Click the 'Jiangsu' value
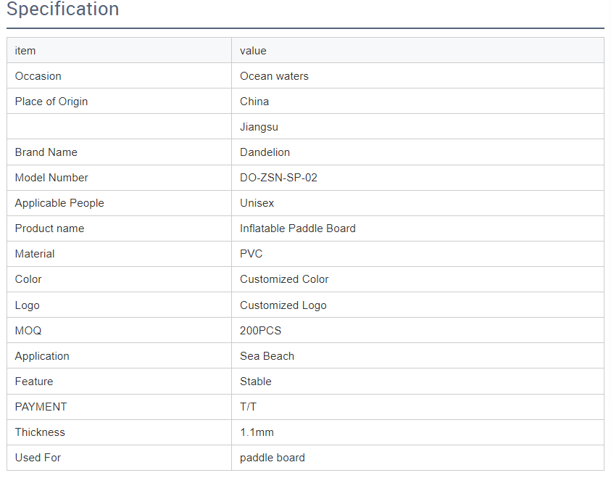Image resolution: width=611 pixels, height=478 pixels. pos(259,127)
